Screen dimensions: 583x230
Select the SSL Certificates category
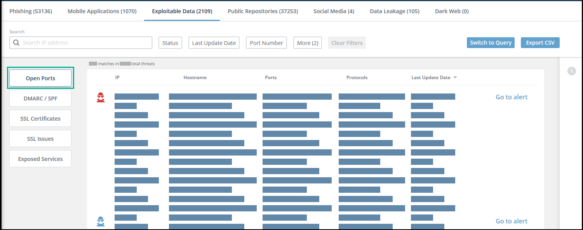point(40,119)
